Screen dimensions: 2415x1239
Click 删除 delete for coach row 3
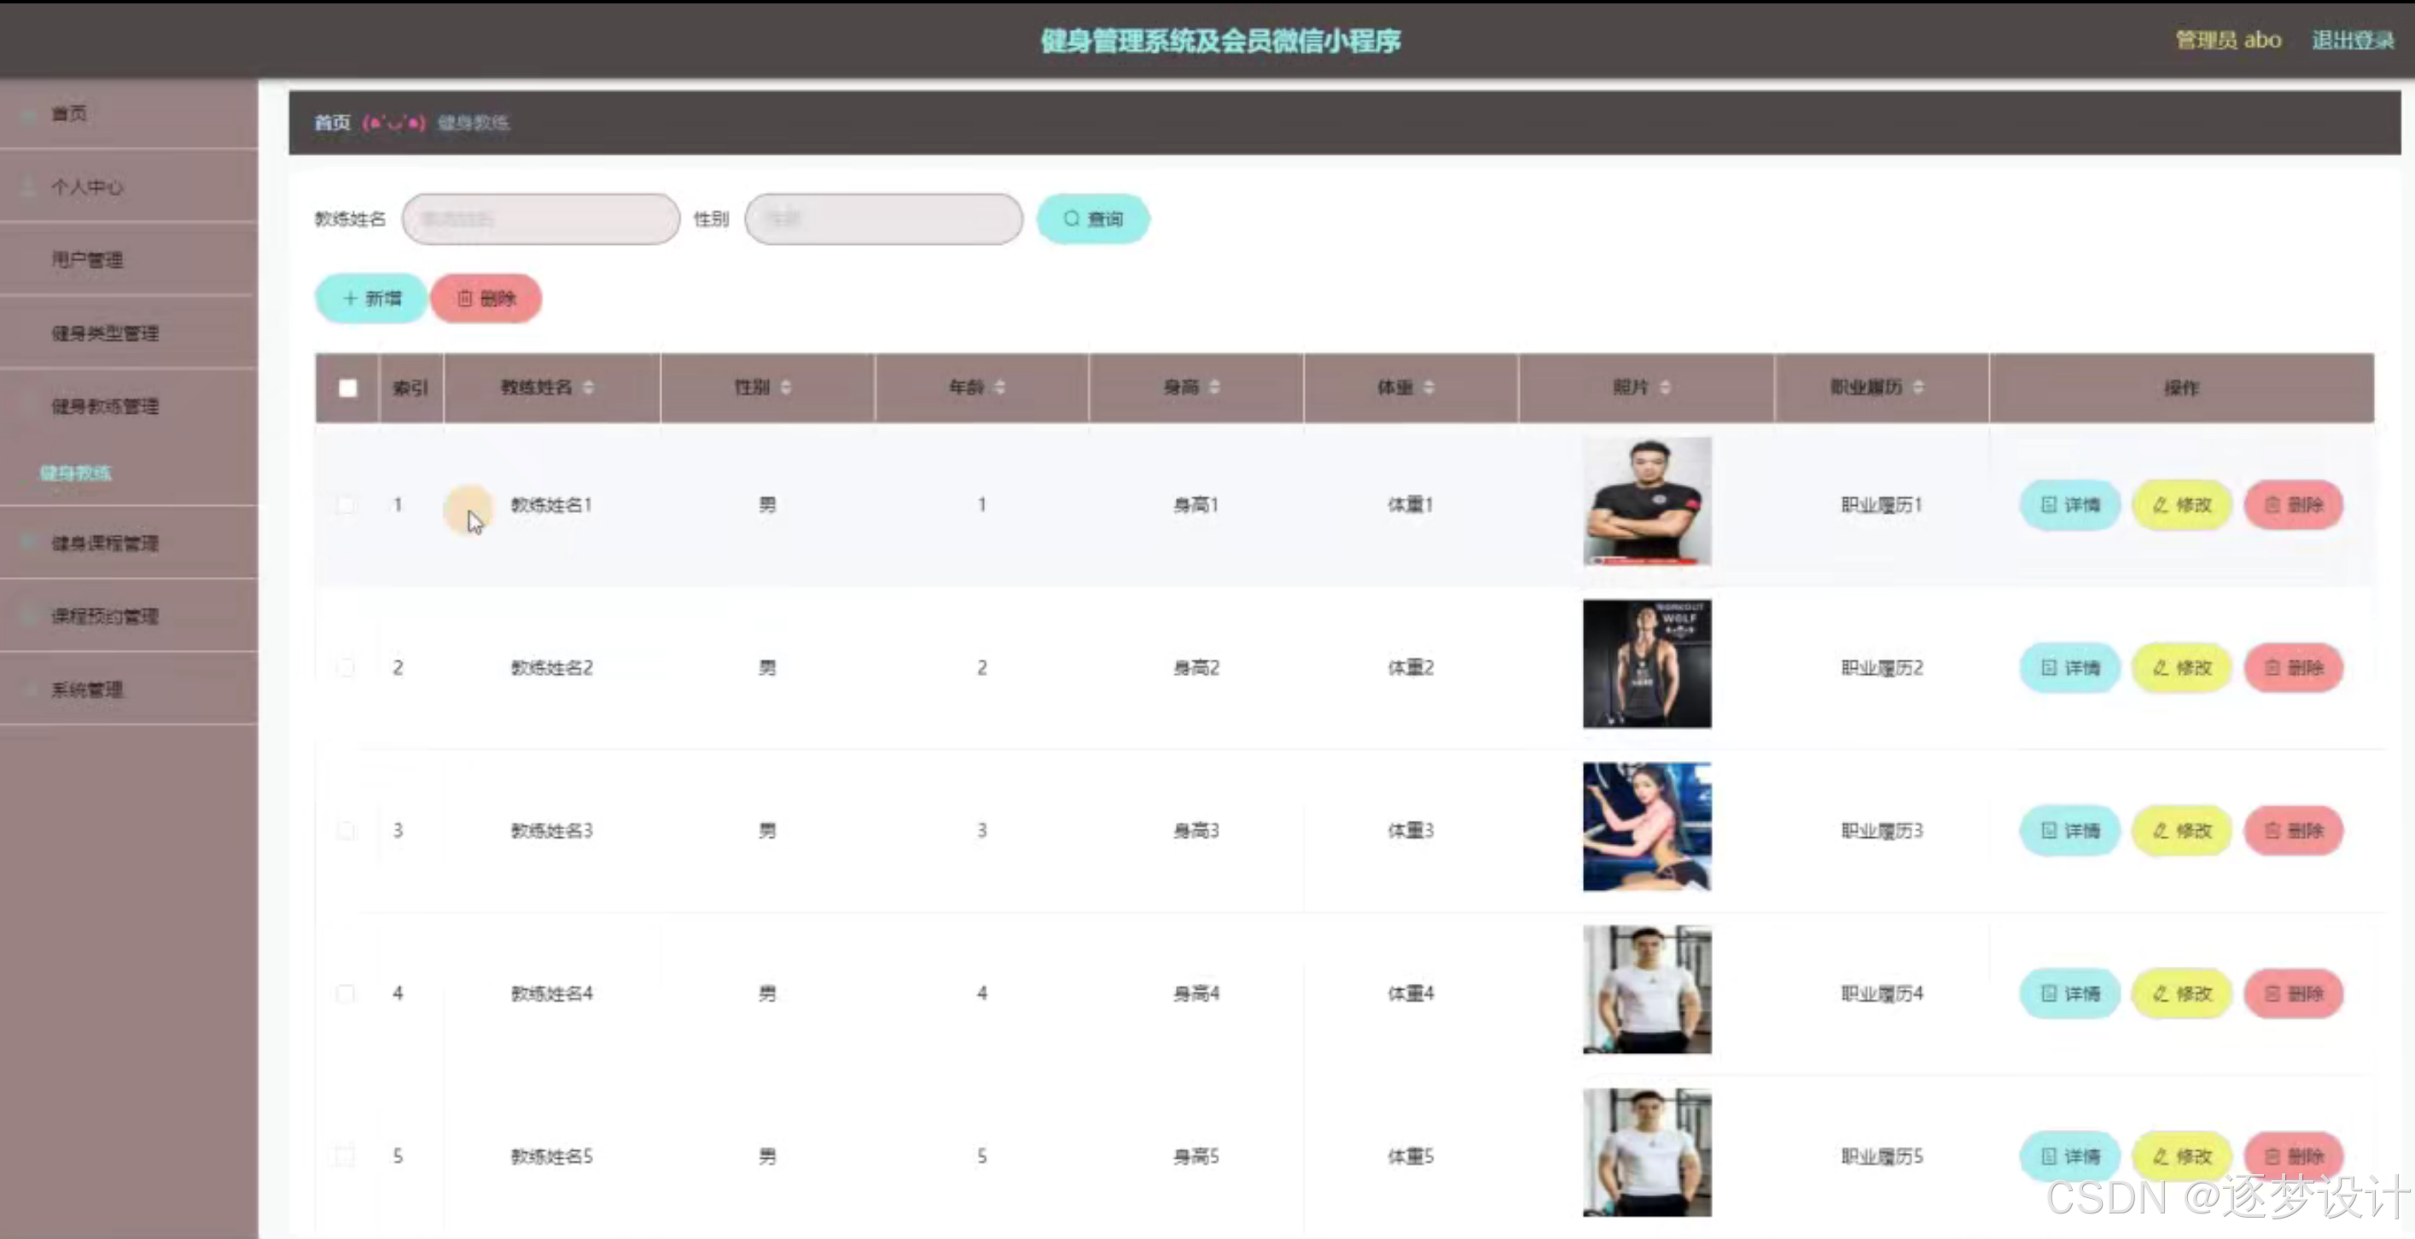tap(2293, 830)
